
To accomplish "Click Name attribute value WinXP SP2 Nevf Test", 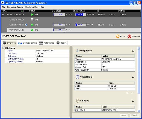I will (x=45, y=51).
